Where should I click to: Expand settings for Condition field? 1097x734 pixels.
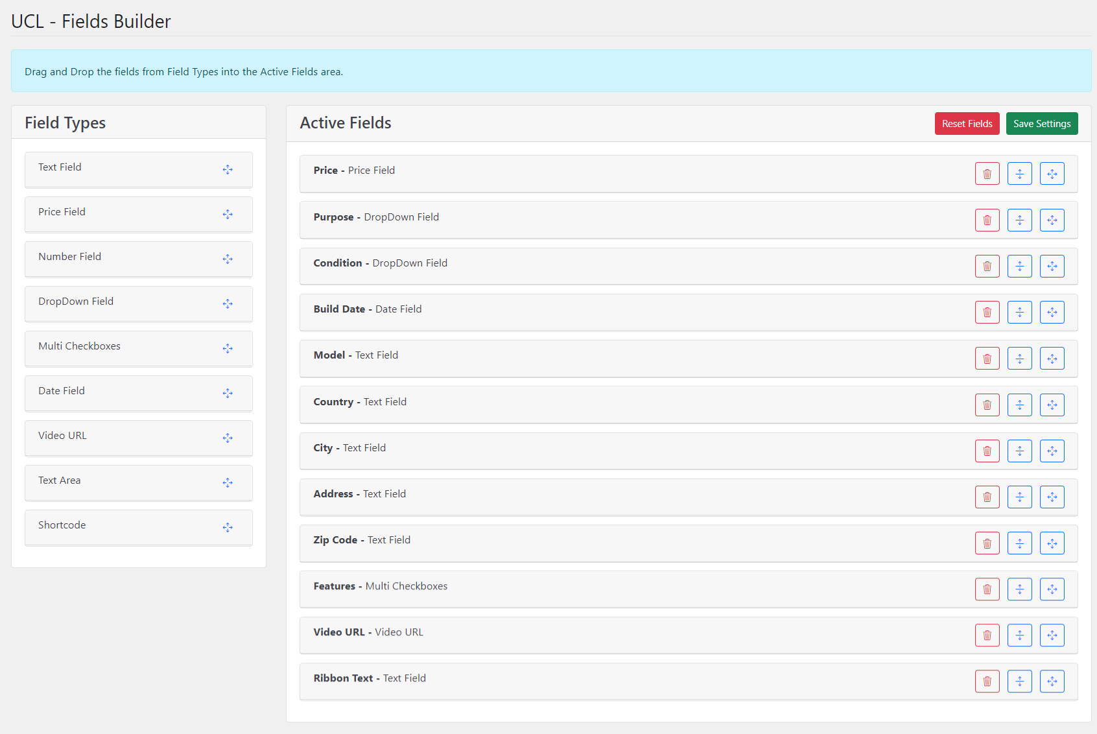tap(1019, 266)
